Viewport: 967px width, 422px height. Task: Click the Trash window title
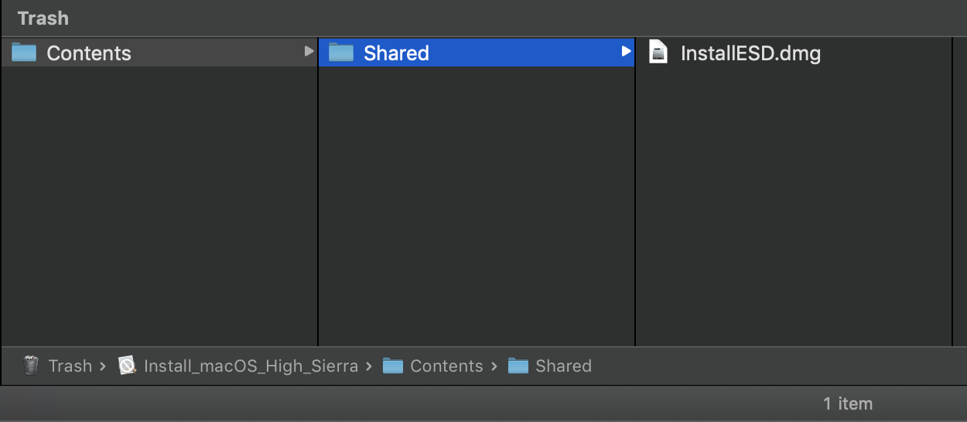43,18
